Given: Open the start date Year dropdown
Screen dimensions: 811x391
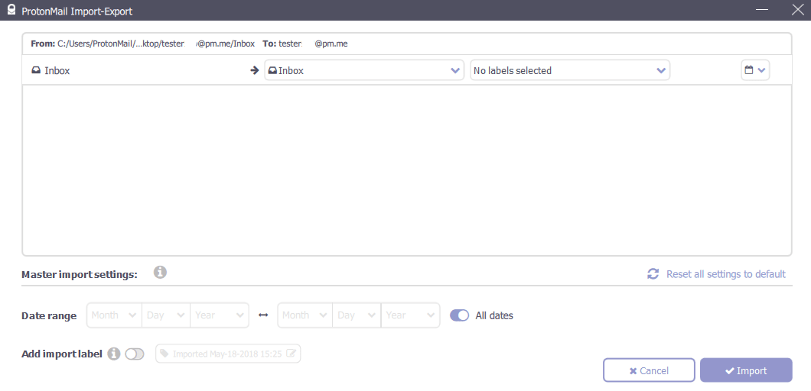Looking at the screenshot, I should point(220,315).
